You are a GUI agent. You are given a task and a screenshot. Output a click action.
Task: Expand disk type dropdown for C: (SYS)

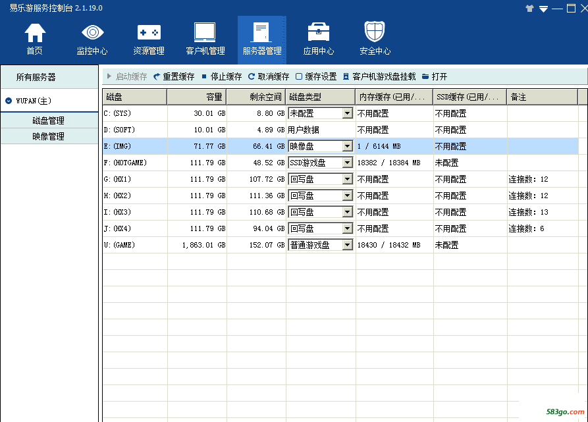click(x=348, y=113)
